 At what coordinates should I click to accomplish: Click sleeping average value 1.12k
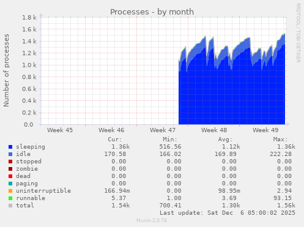(x=231, y=147)
